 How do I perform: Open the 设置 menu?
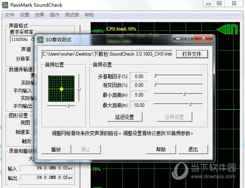point(24,15)
